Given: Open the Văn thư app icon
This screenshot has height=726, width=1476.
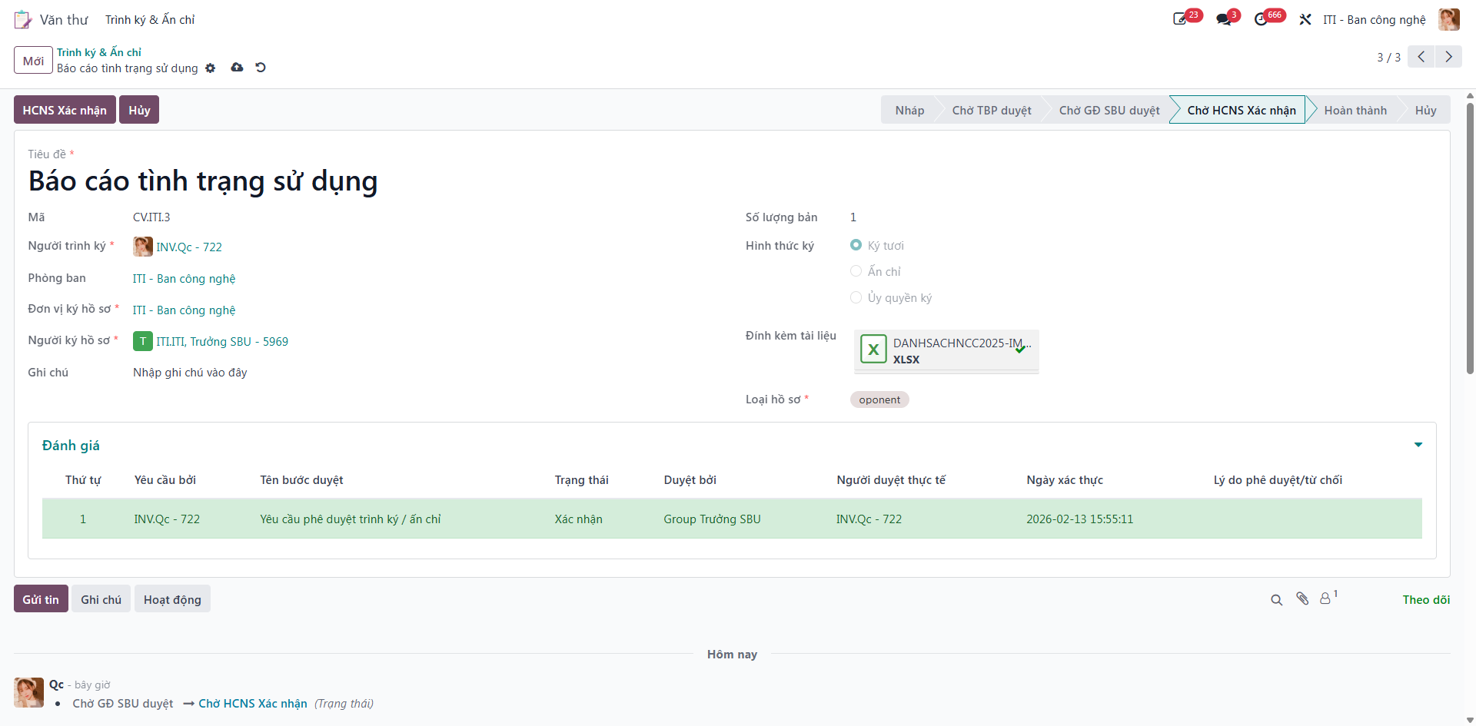Looking at the screenshot, I should (23, 19).
